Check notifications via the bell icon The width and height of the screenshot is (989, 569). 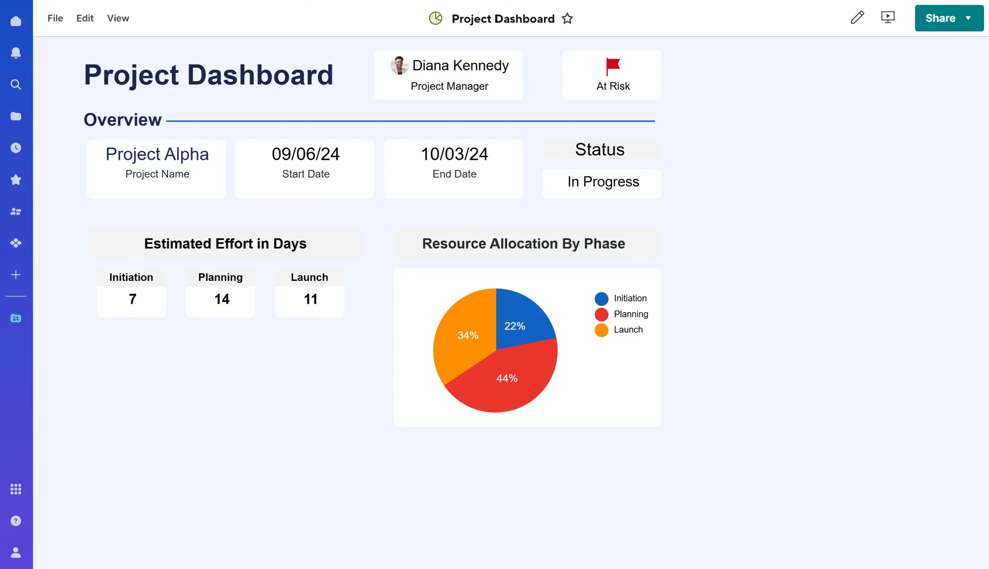point(15,53)
